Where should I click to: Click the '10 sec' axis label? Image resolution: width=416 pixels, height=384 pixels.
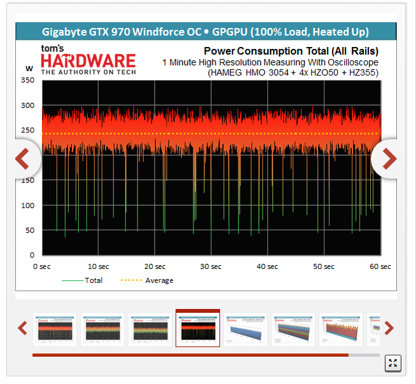coord(99,266)
